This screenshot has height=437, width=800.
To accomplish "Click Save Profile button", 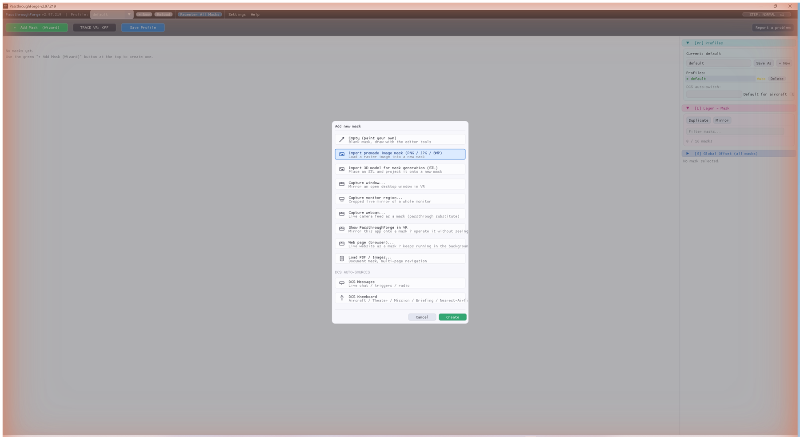I will click(143, 28).
